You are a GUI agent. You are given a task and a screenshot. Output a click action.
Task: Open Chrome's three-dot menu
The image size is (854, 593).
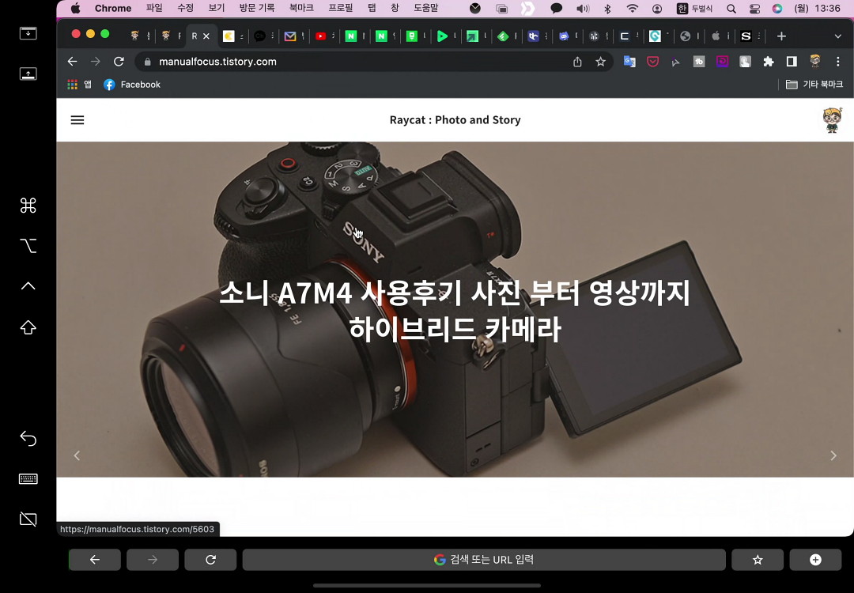point(837,62)
